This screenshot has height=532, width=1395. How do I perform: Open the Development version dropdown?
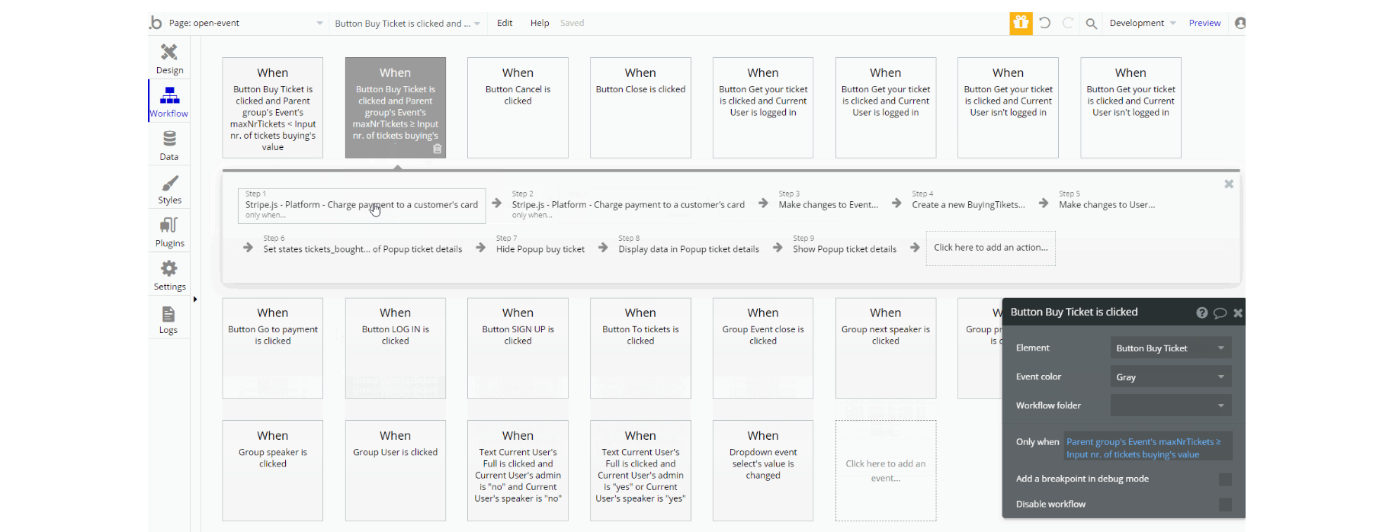1143,23
